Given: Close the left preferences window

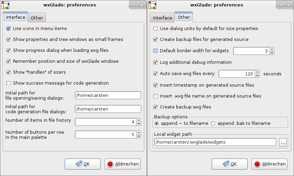Looking at the screenshot, I should [142, 5].
